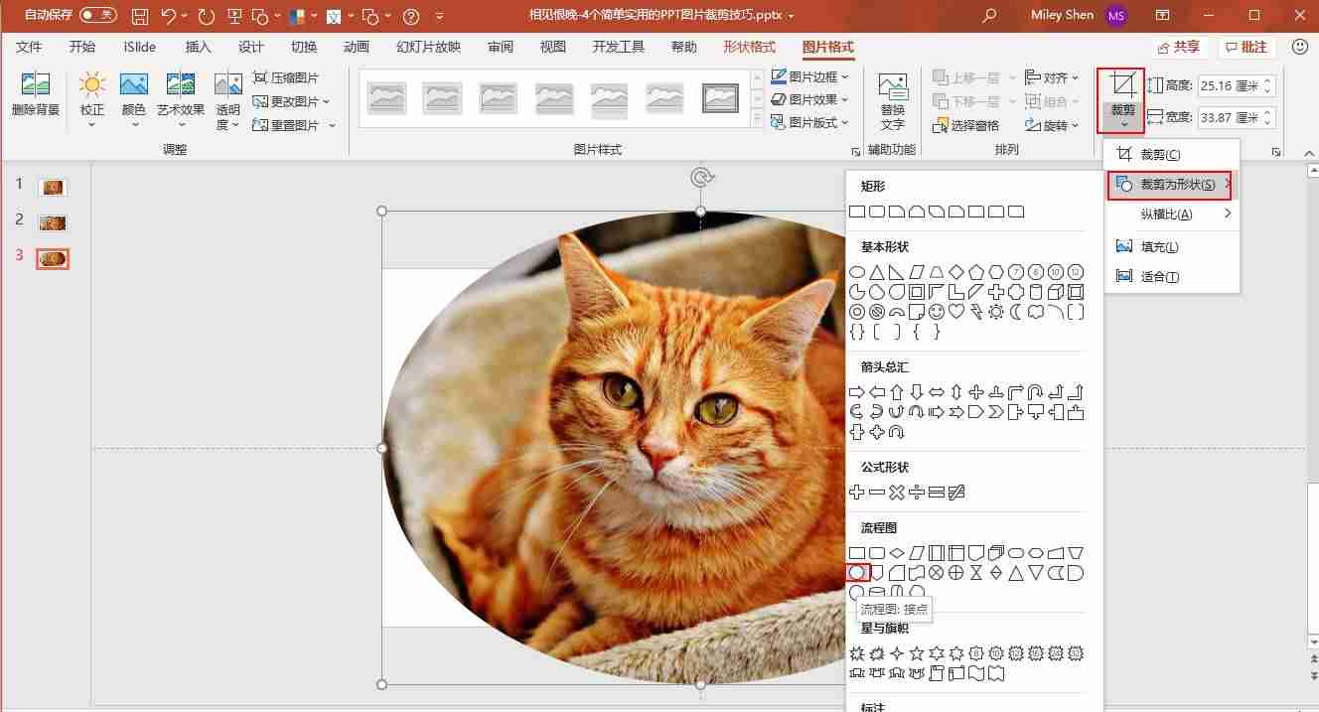Click the 宽度 width input field

[x=1229, y=117]
